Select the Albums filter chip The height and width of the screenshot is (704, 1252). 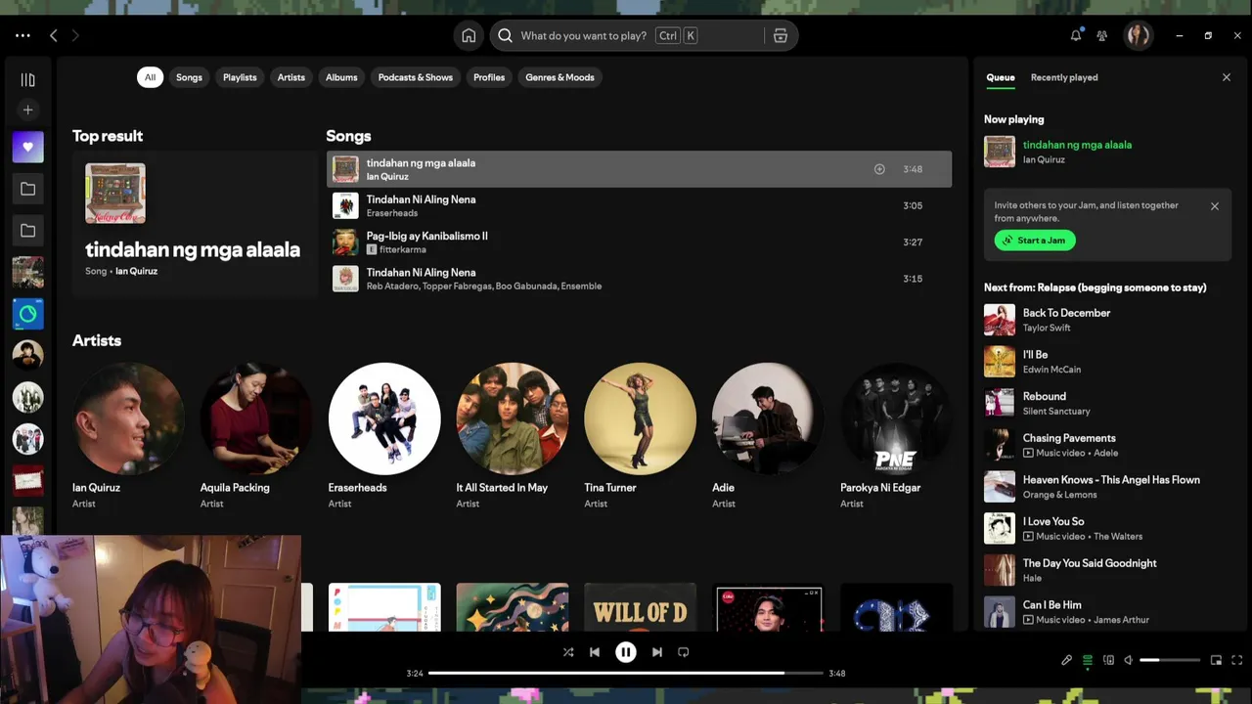click(341, 77)
